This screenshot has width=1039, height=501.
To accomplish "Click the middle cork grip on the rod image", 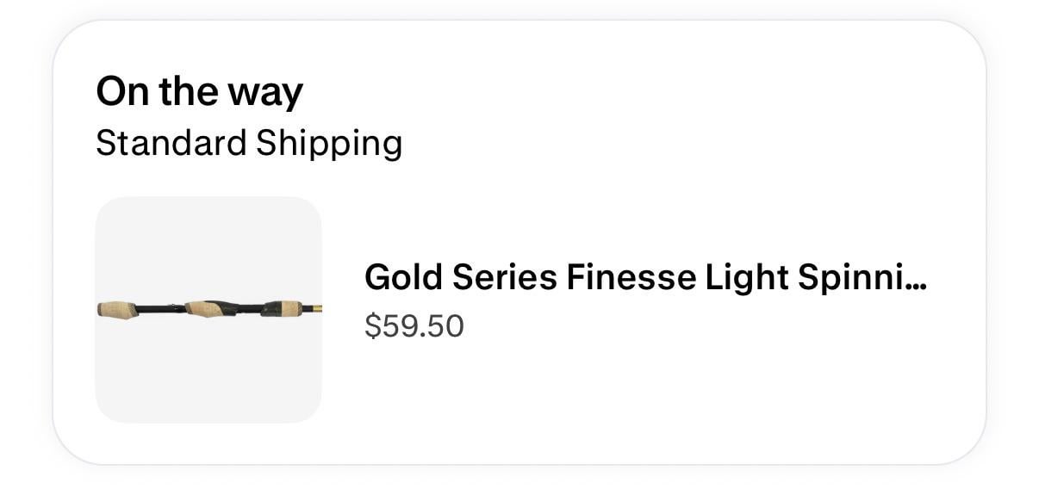I will [205, 308].
